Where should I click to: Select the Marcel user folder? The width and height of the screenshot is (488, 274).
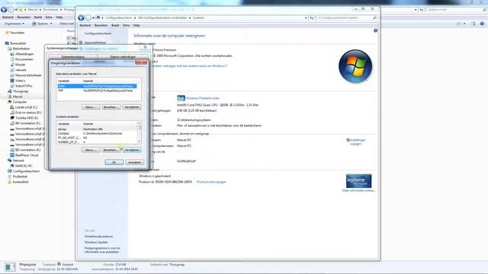[18, 97]
